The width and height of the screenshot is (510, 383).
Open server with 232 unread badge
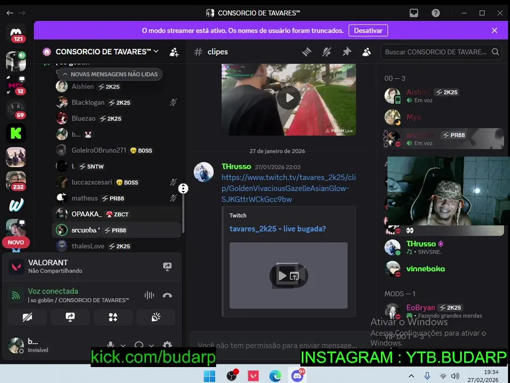point(16,181)
